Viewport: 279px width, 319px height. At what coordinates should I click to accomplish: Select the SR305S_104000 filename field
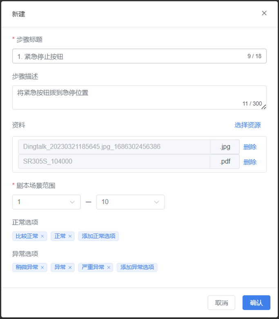tap(114, 162)
